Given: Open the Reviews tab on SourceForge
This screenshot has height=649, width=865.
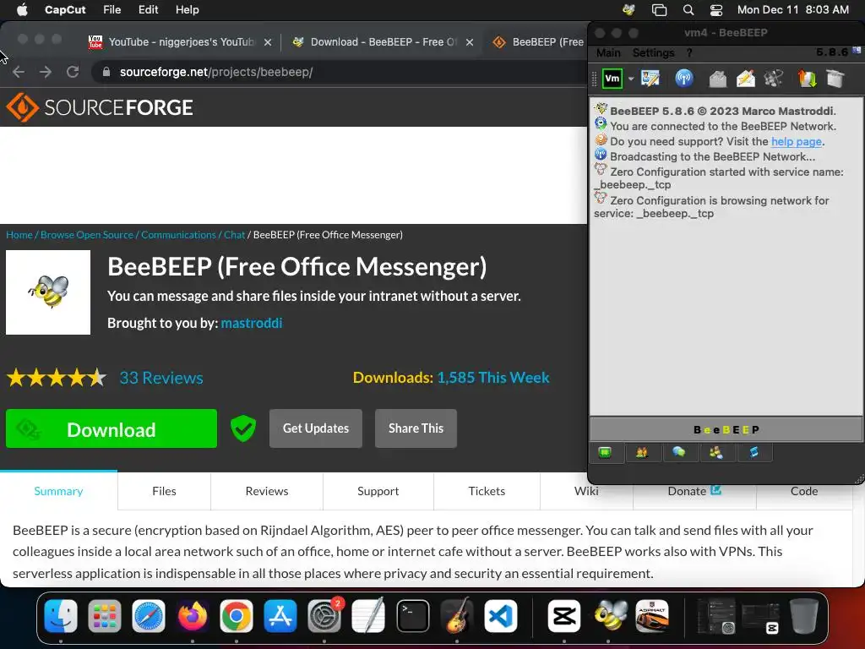Looking at the screenshot, I should (x=266, y=491).
